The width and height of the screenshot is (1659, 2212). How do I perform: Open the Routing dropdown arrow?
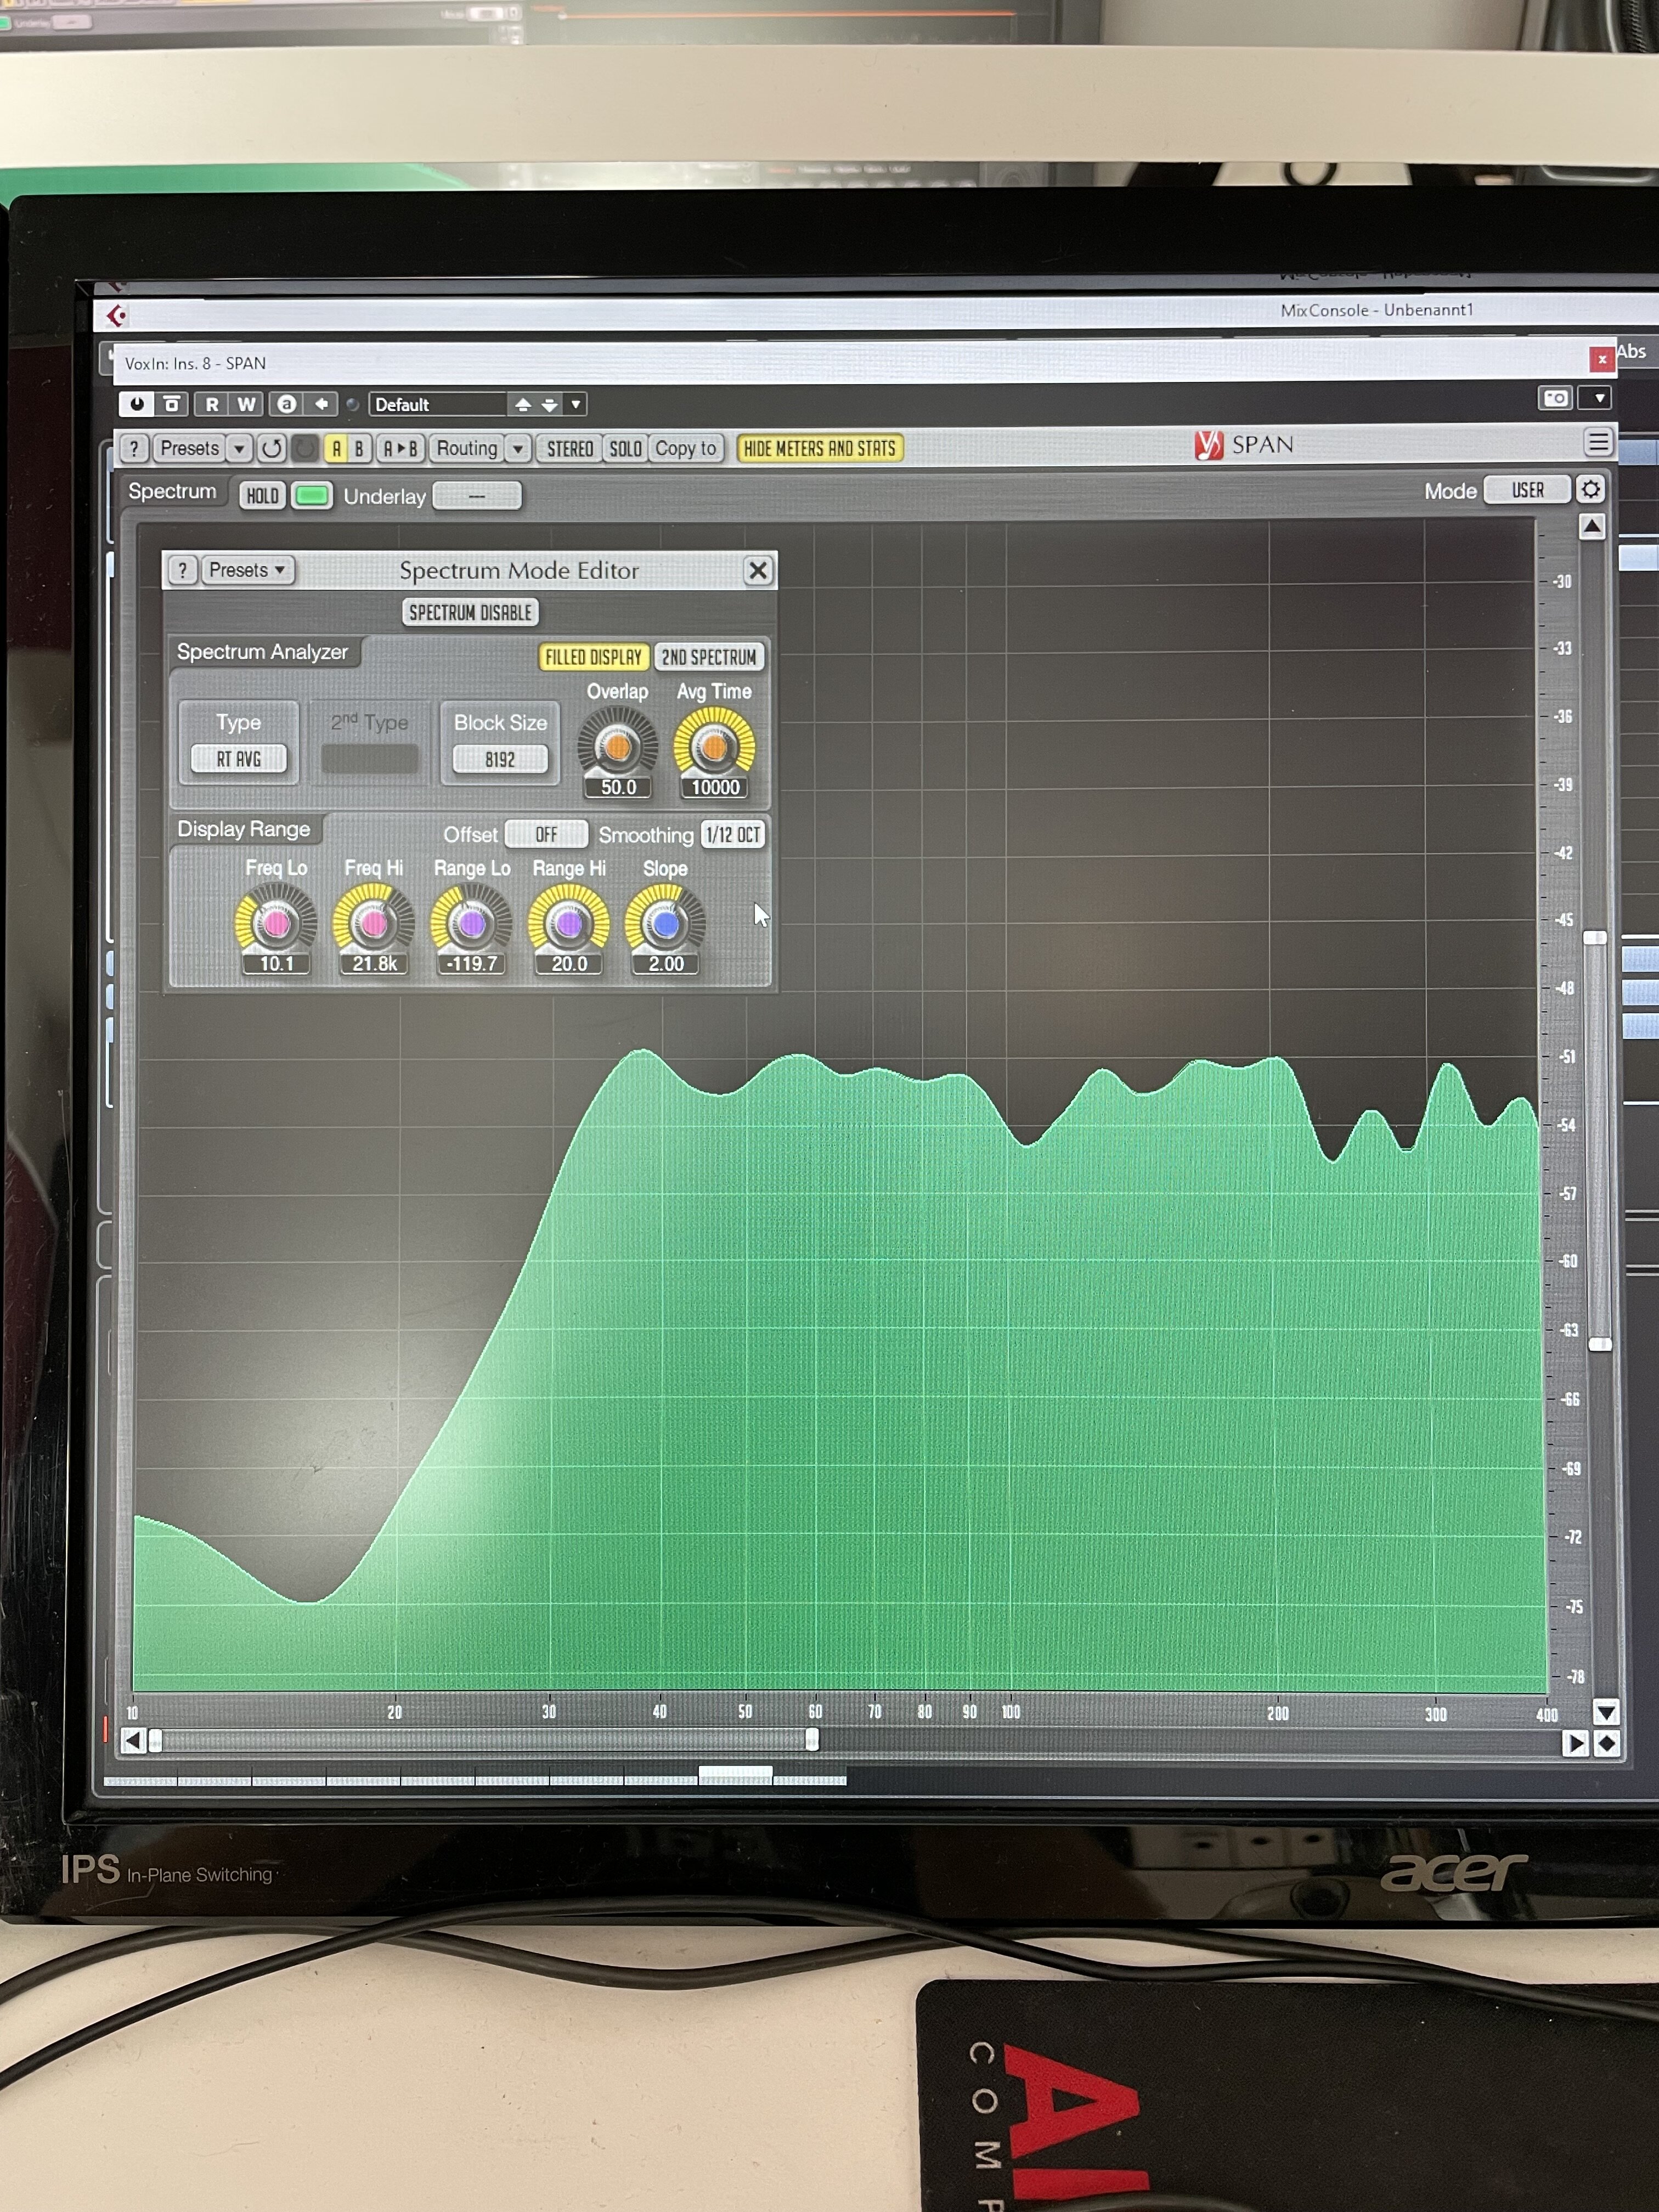point(517,449)
